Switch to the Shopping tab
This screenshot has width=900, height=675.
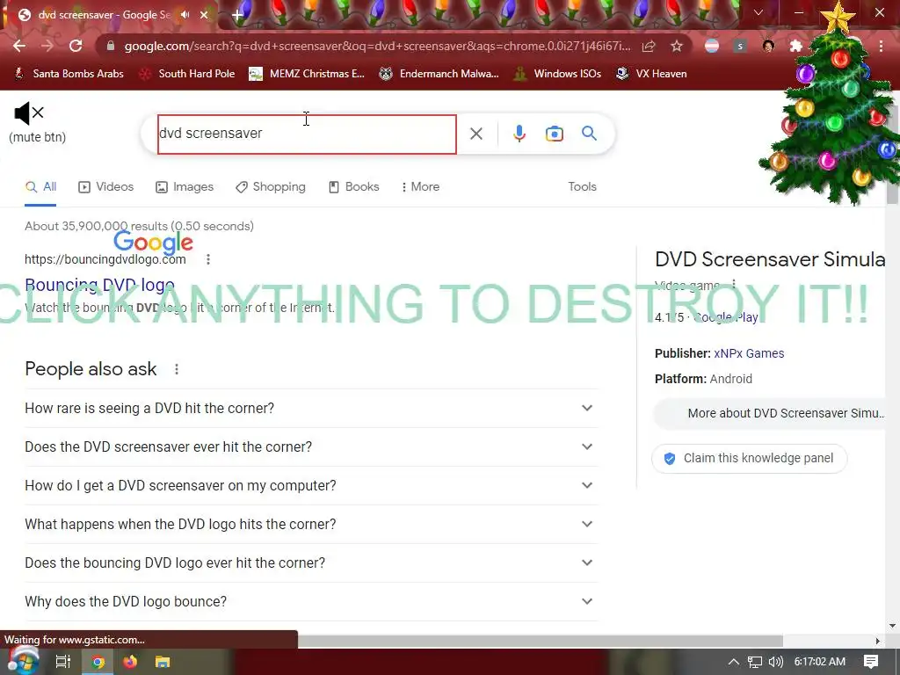[x=271, y=186]
